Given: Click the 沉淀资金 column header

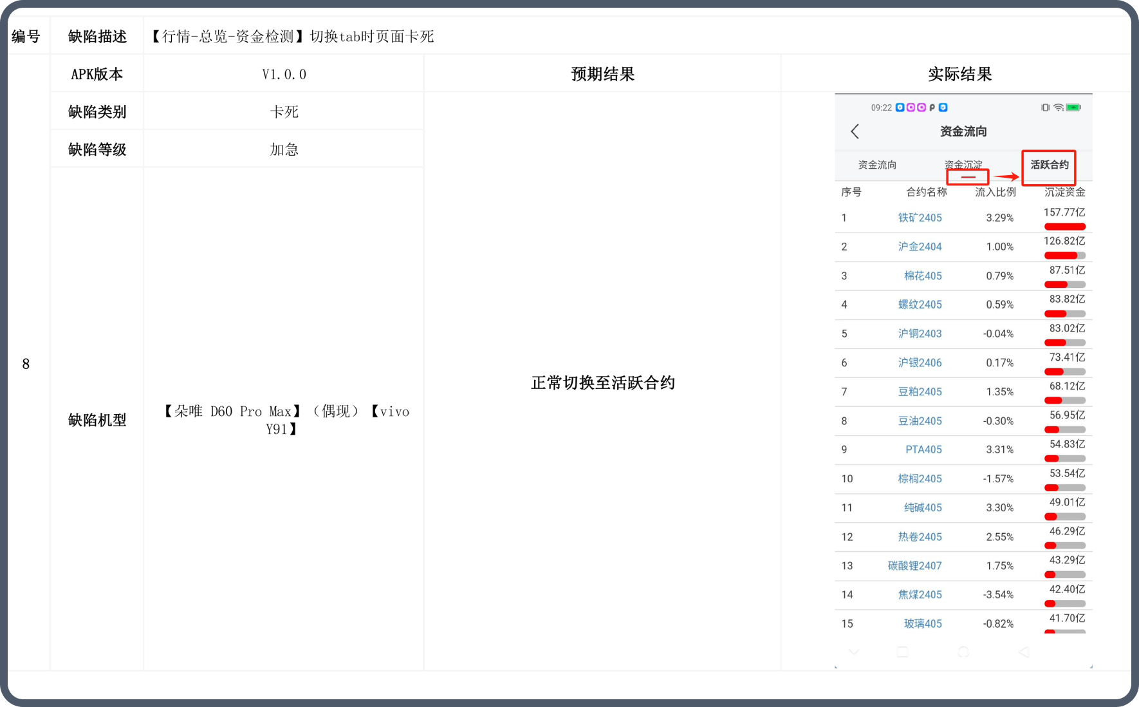Looking at the screenshot, I should [1064, 192].
